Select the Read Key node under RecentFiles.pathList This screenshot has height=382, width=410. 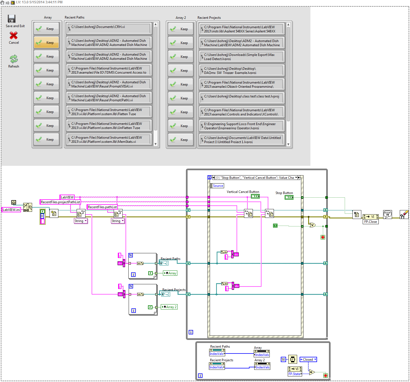click(118, 213)
